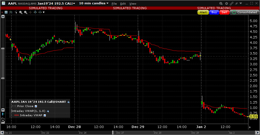Click right arrow on timeline scrollbar
260x135 pixels.
tap(258, 133)
